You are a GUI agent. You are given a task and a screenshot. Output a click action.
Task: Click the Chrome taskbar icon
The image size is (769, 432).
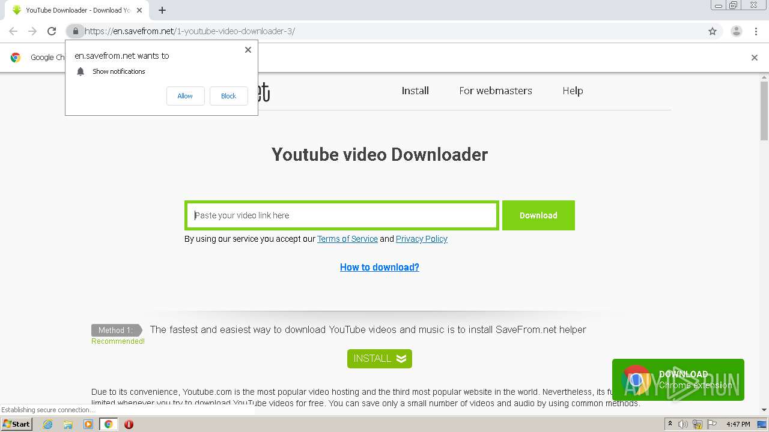pyautogui.click(x=108, y=424)
